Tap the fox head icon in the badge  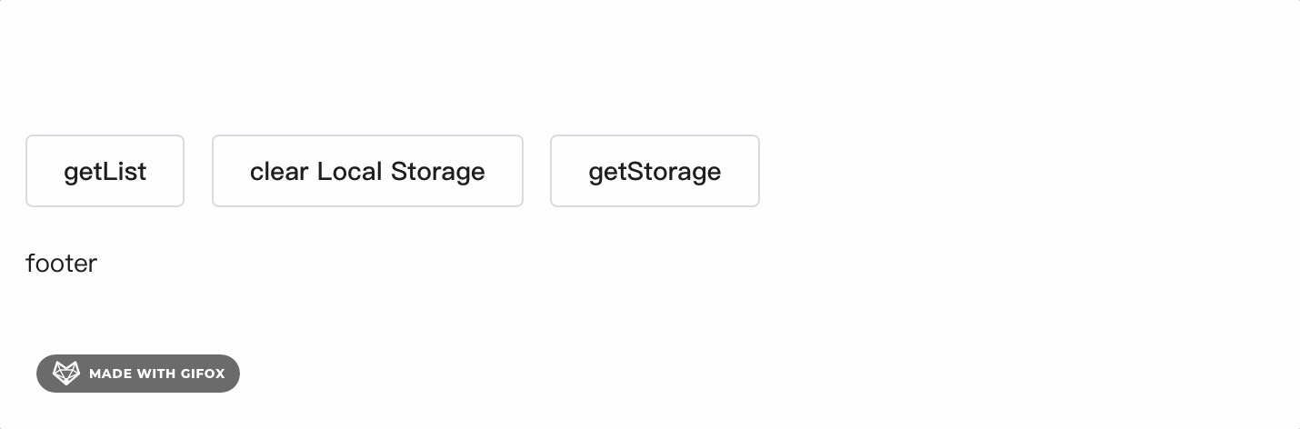tap(66, 374)
